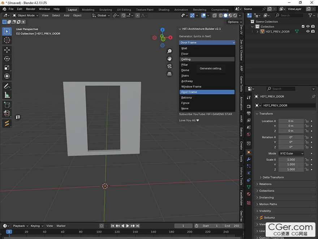The height and width of the screenshot is (239, 318).
Task: Hide HIFI_PREV_DOOR with the eye icon
Action: coord(308,31)
